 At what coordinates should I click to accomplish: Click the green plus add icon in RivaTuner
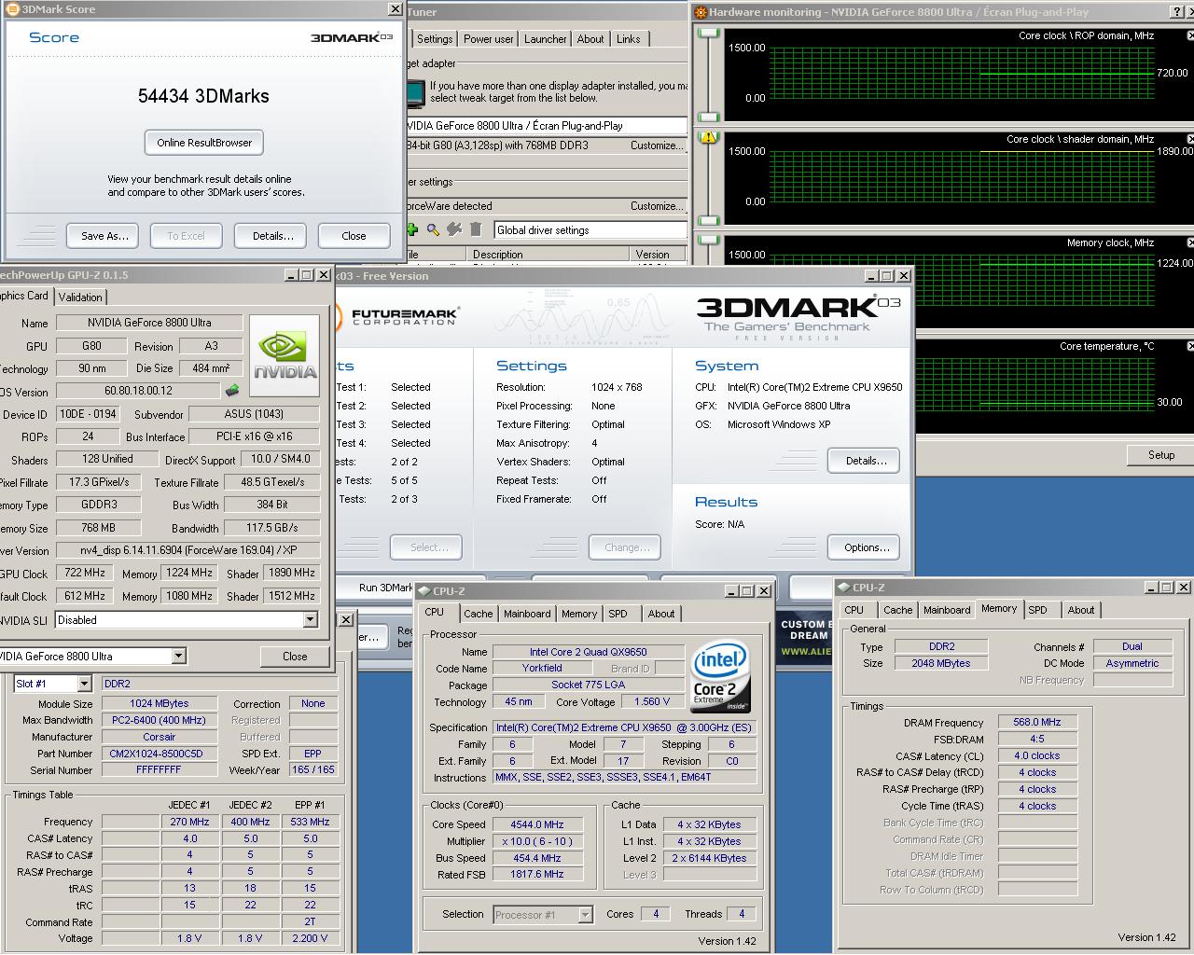click(x=411, y=229)
